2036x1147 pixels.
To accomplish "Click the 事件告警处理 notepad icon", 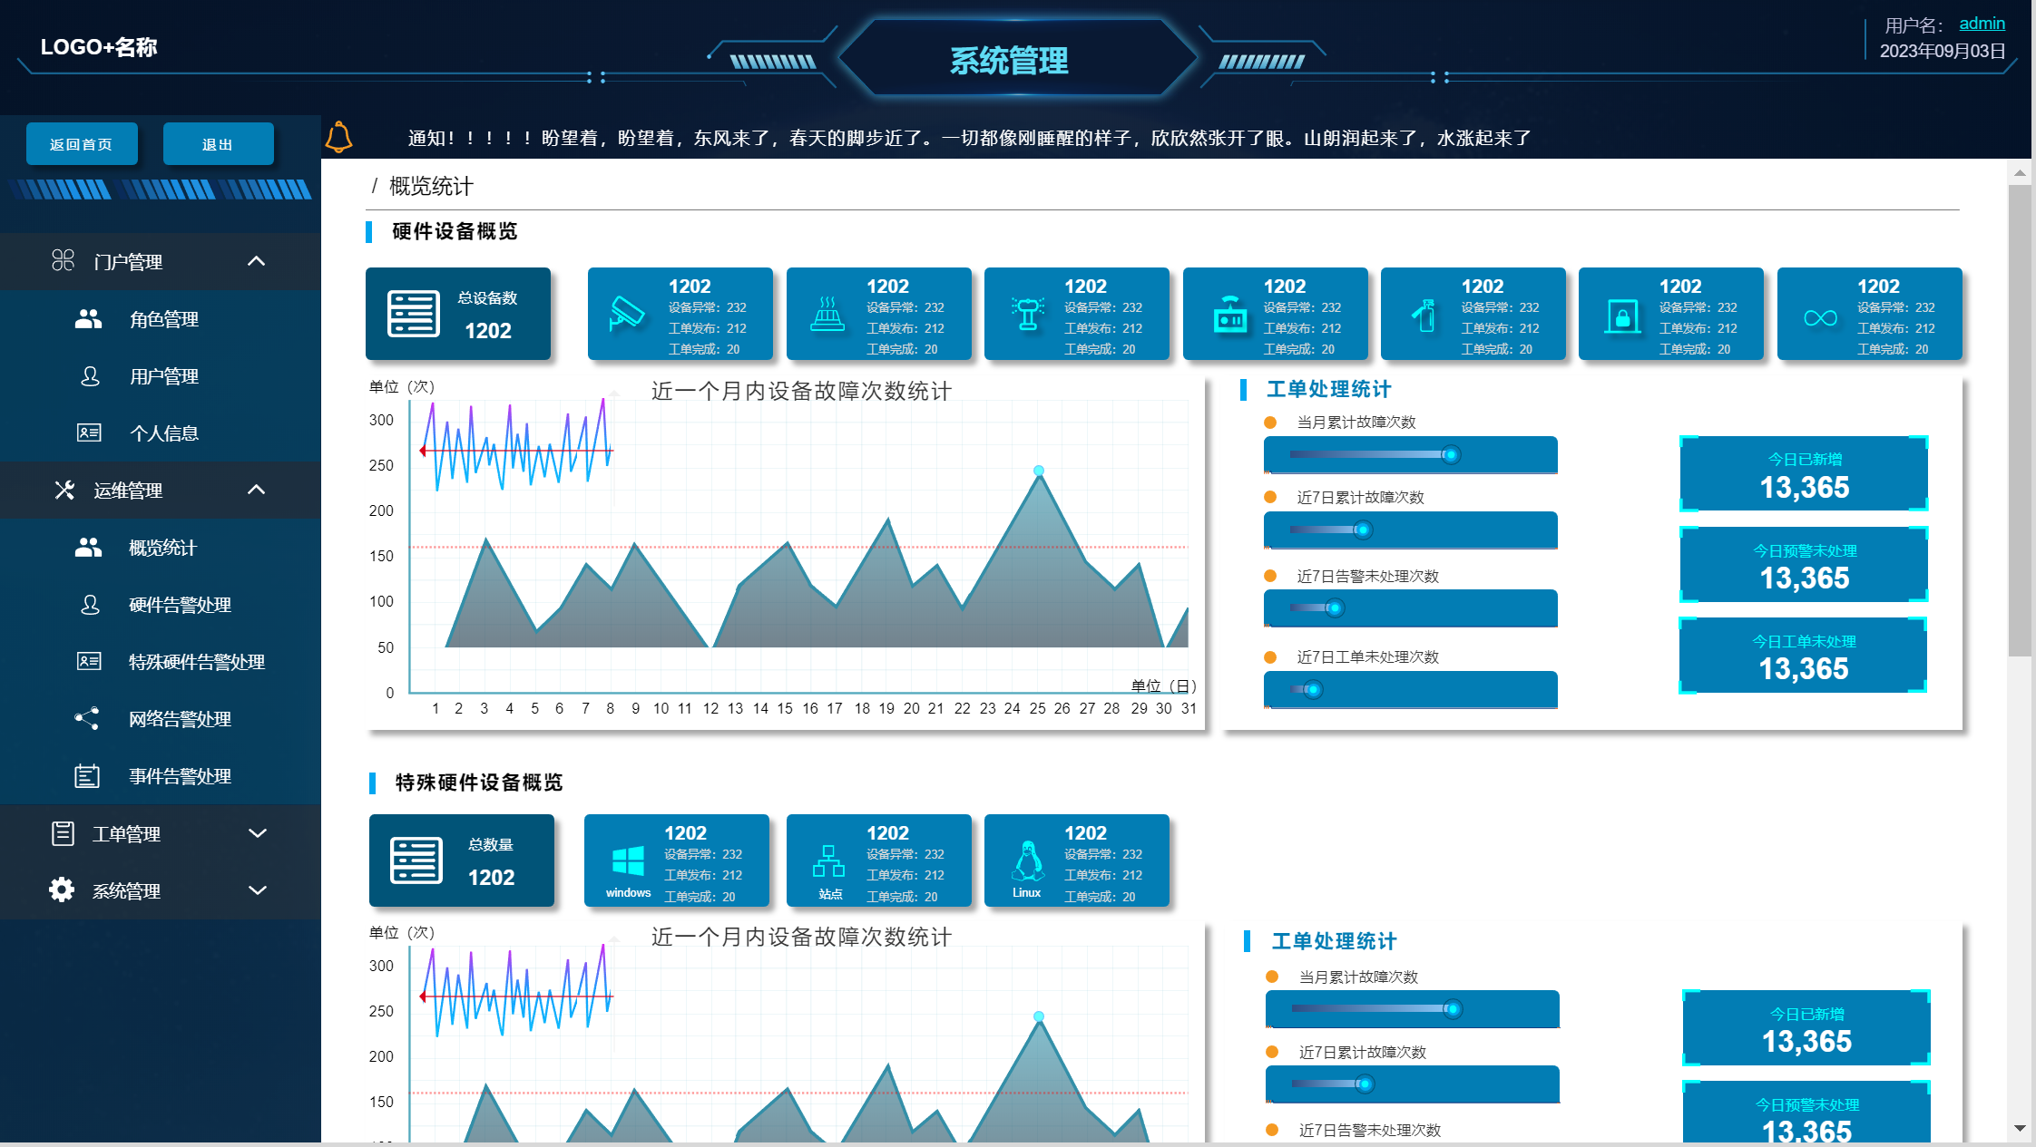I will point(87,776).
